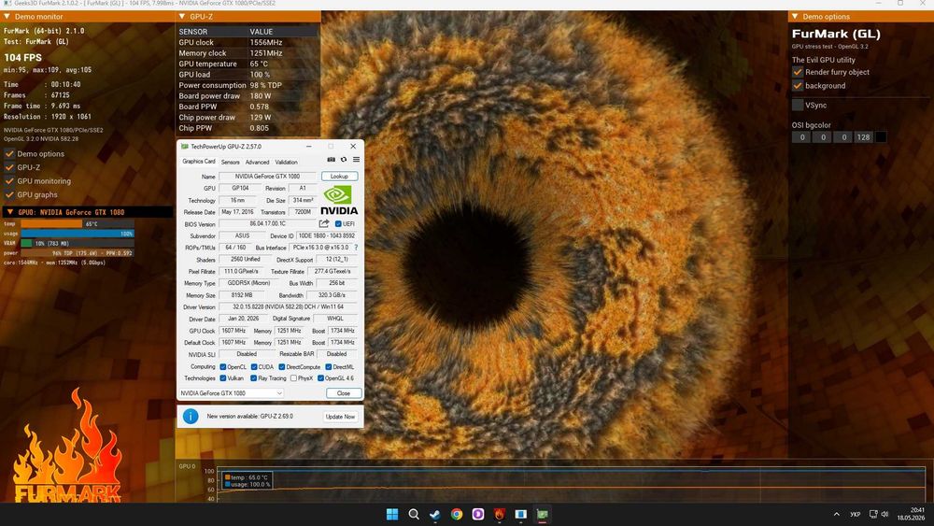Uncheck Demo options in Demo monitor
The image size is (934, 526).
coord(9,154)
